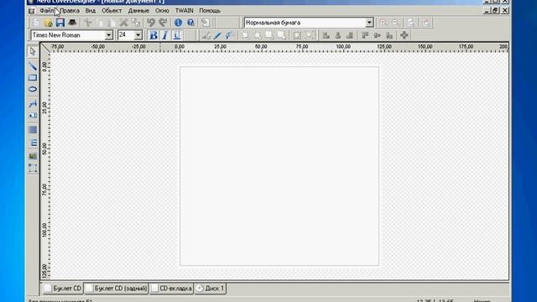Viewport: 537px width, 302px height.
Task: Click the properties page icon after help
Action: coord(206,23)
